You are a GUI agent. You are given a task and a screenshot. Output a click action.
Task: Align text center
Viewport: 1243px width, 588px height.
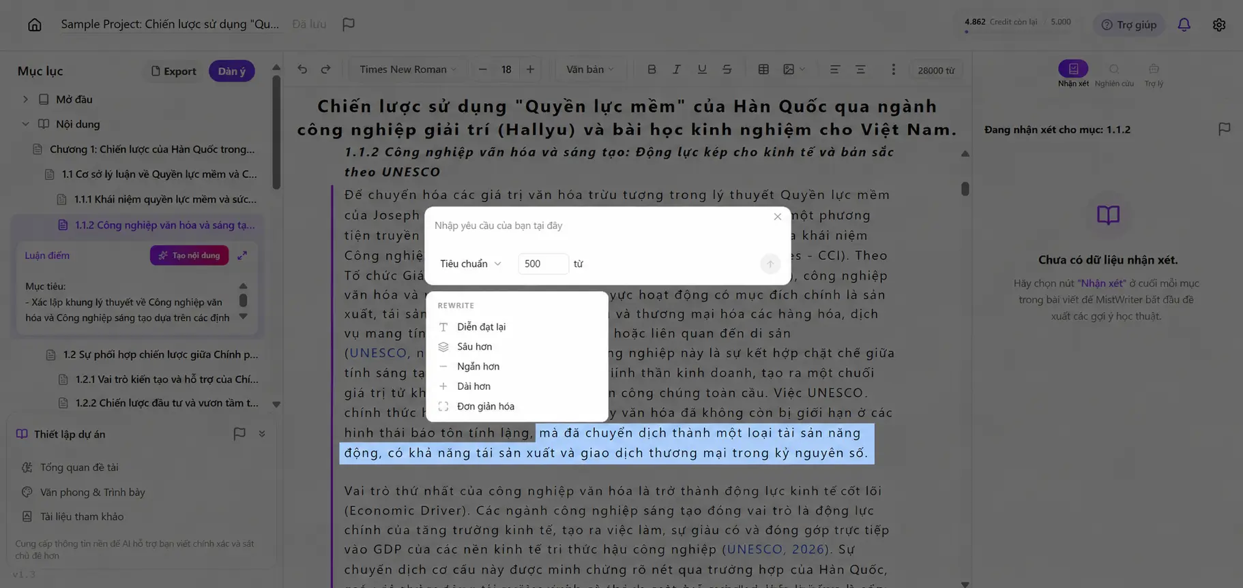coord(860,69)
